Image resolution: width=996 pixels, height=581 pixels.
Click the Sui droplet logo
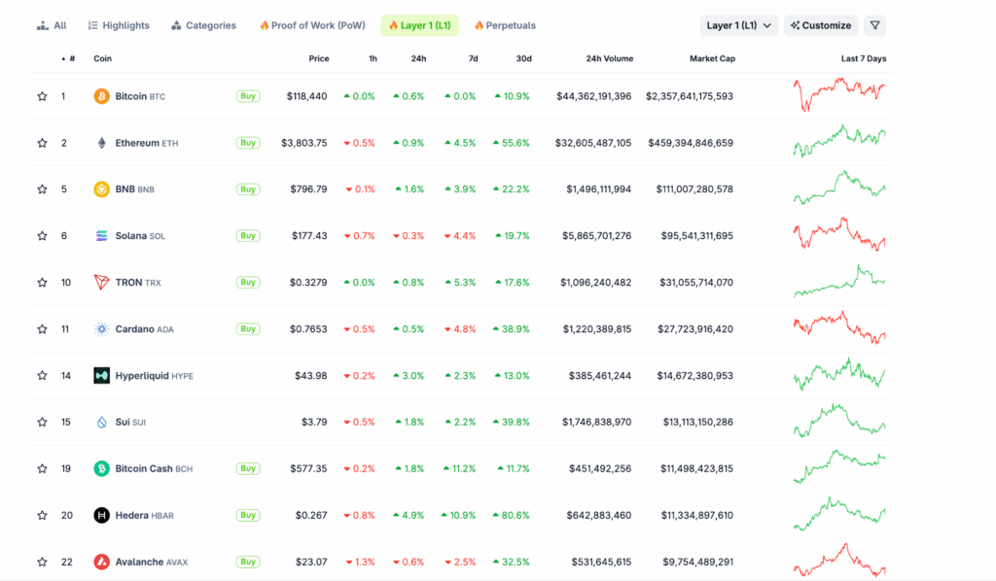pos(101,422)
